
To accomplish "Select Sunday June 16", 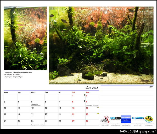I will (92, 110).
